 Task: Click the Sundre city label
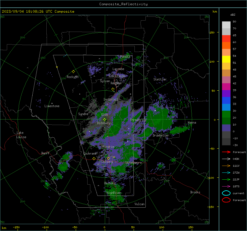click(x=83, y=114)
